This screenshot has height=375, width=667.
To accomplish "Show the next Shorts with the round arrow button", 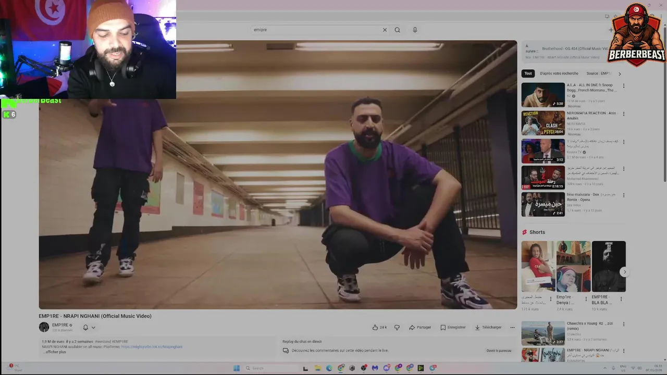I will 624,272.
